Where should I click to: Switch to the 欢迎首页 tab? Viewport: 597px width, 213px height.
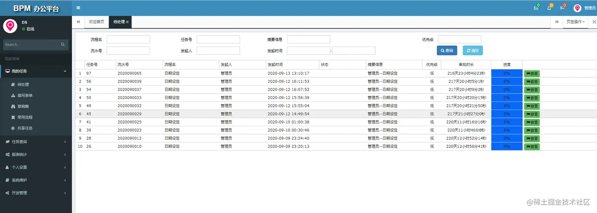(97, 22)
